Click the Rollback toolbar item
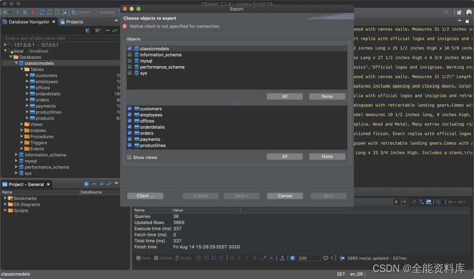Screen dimensions: 474x279 click(x=104, y=12)
